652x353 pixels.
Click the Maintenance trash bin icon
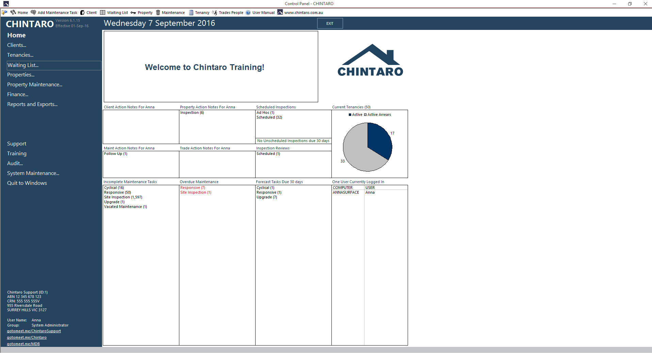click(158, 13)
